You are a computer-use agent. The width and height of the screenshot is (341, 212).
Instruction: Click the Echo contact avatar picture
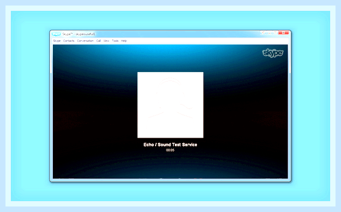pos(170,105)
